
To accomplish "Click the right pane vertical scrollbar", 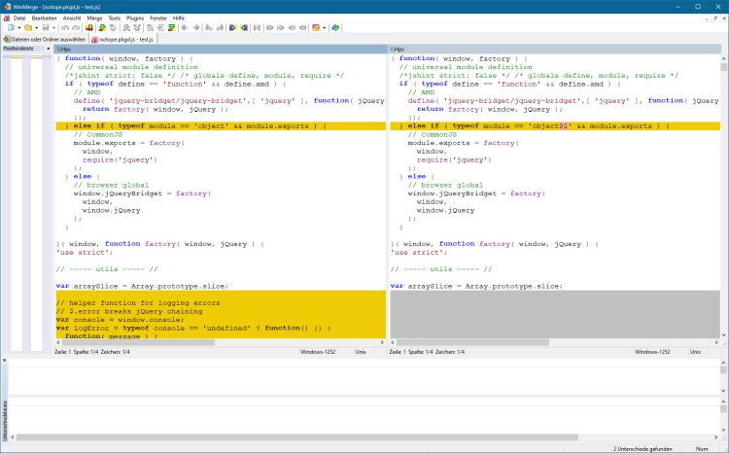I will [724, 194].
